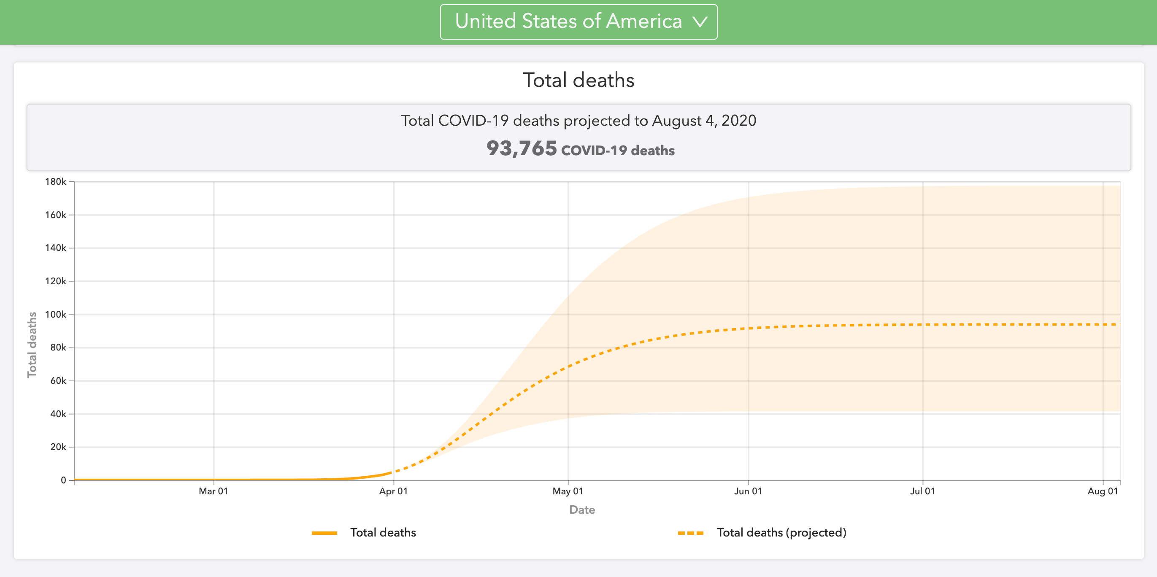Click the Apr 01 date axis label
1157x577 pixels.
(393, 491)
